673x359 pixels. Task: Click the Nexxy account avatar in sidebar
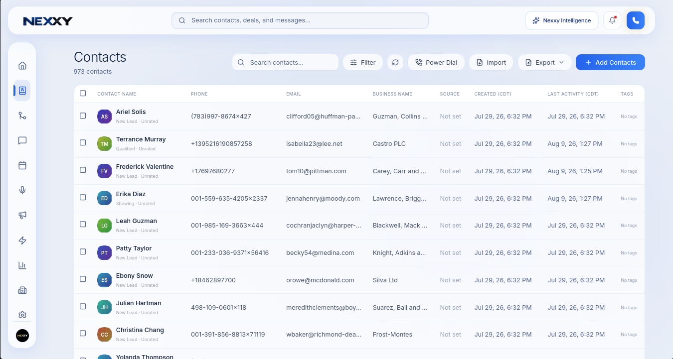tap(22, 336)
